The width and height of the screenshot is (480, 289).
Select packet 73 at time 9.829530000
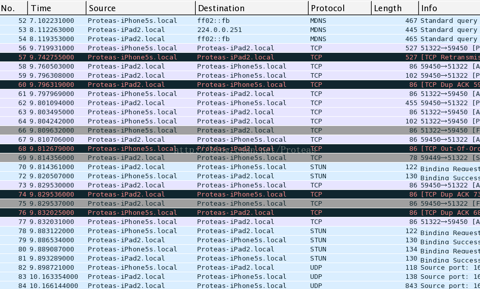240,185
